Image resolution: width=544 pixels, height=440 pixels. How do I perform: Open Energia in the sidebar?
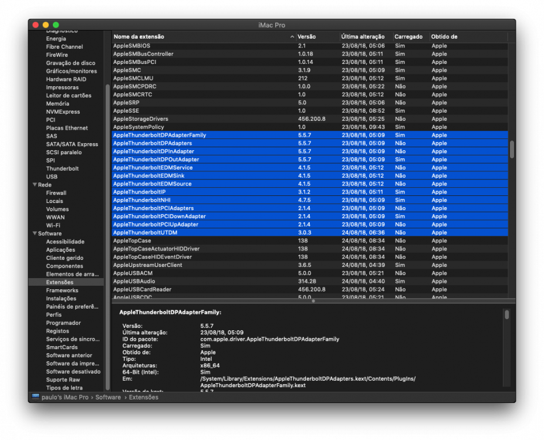click(x=56, y=39)
